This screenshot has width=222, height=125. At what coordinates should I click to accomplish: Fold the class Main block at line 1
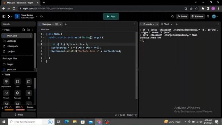44,34
